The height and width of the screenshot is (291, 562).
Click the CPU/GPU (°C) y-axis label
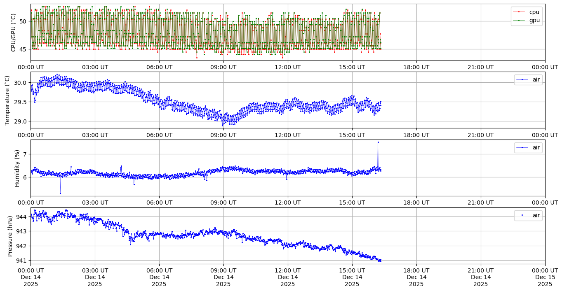click(x=13, y=33)
